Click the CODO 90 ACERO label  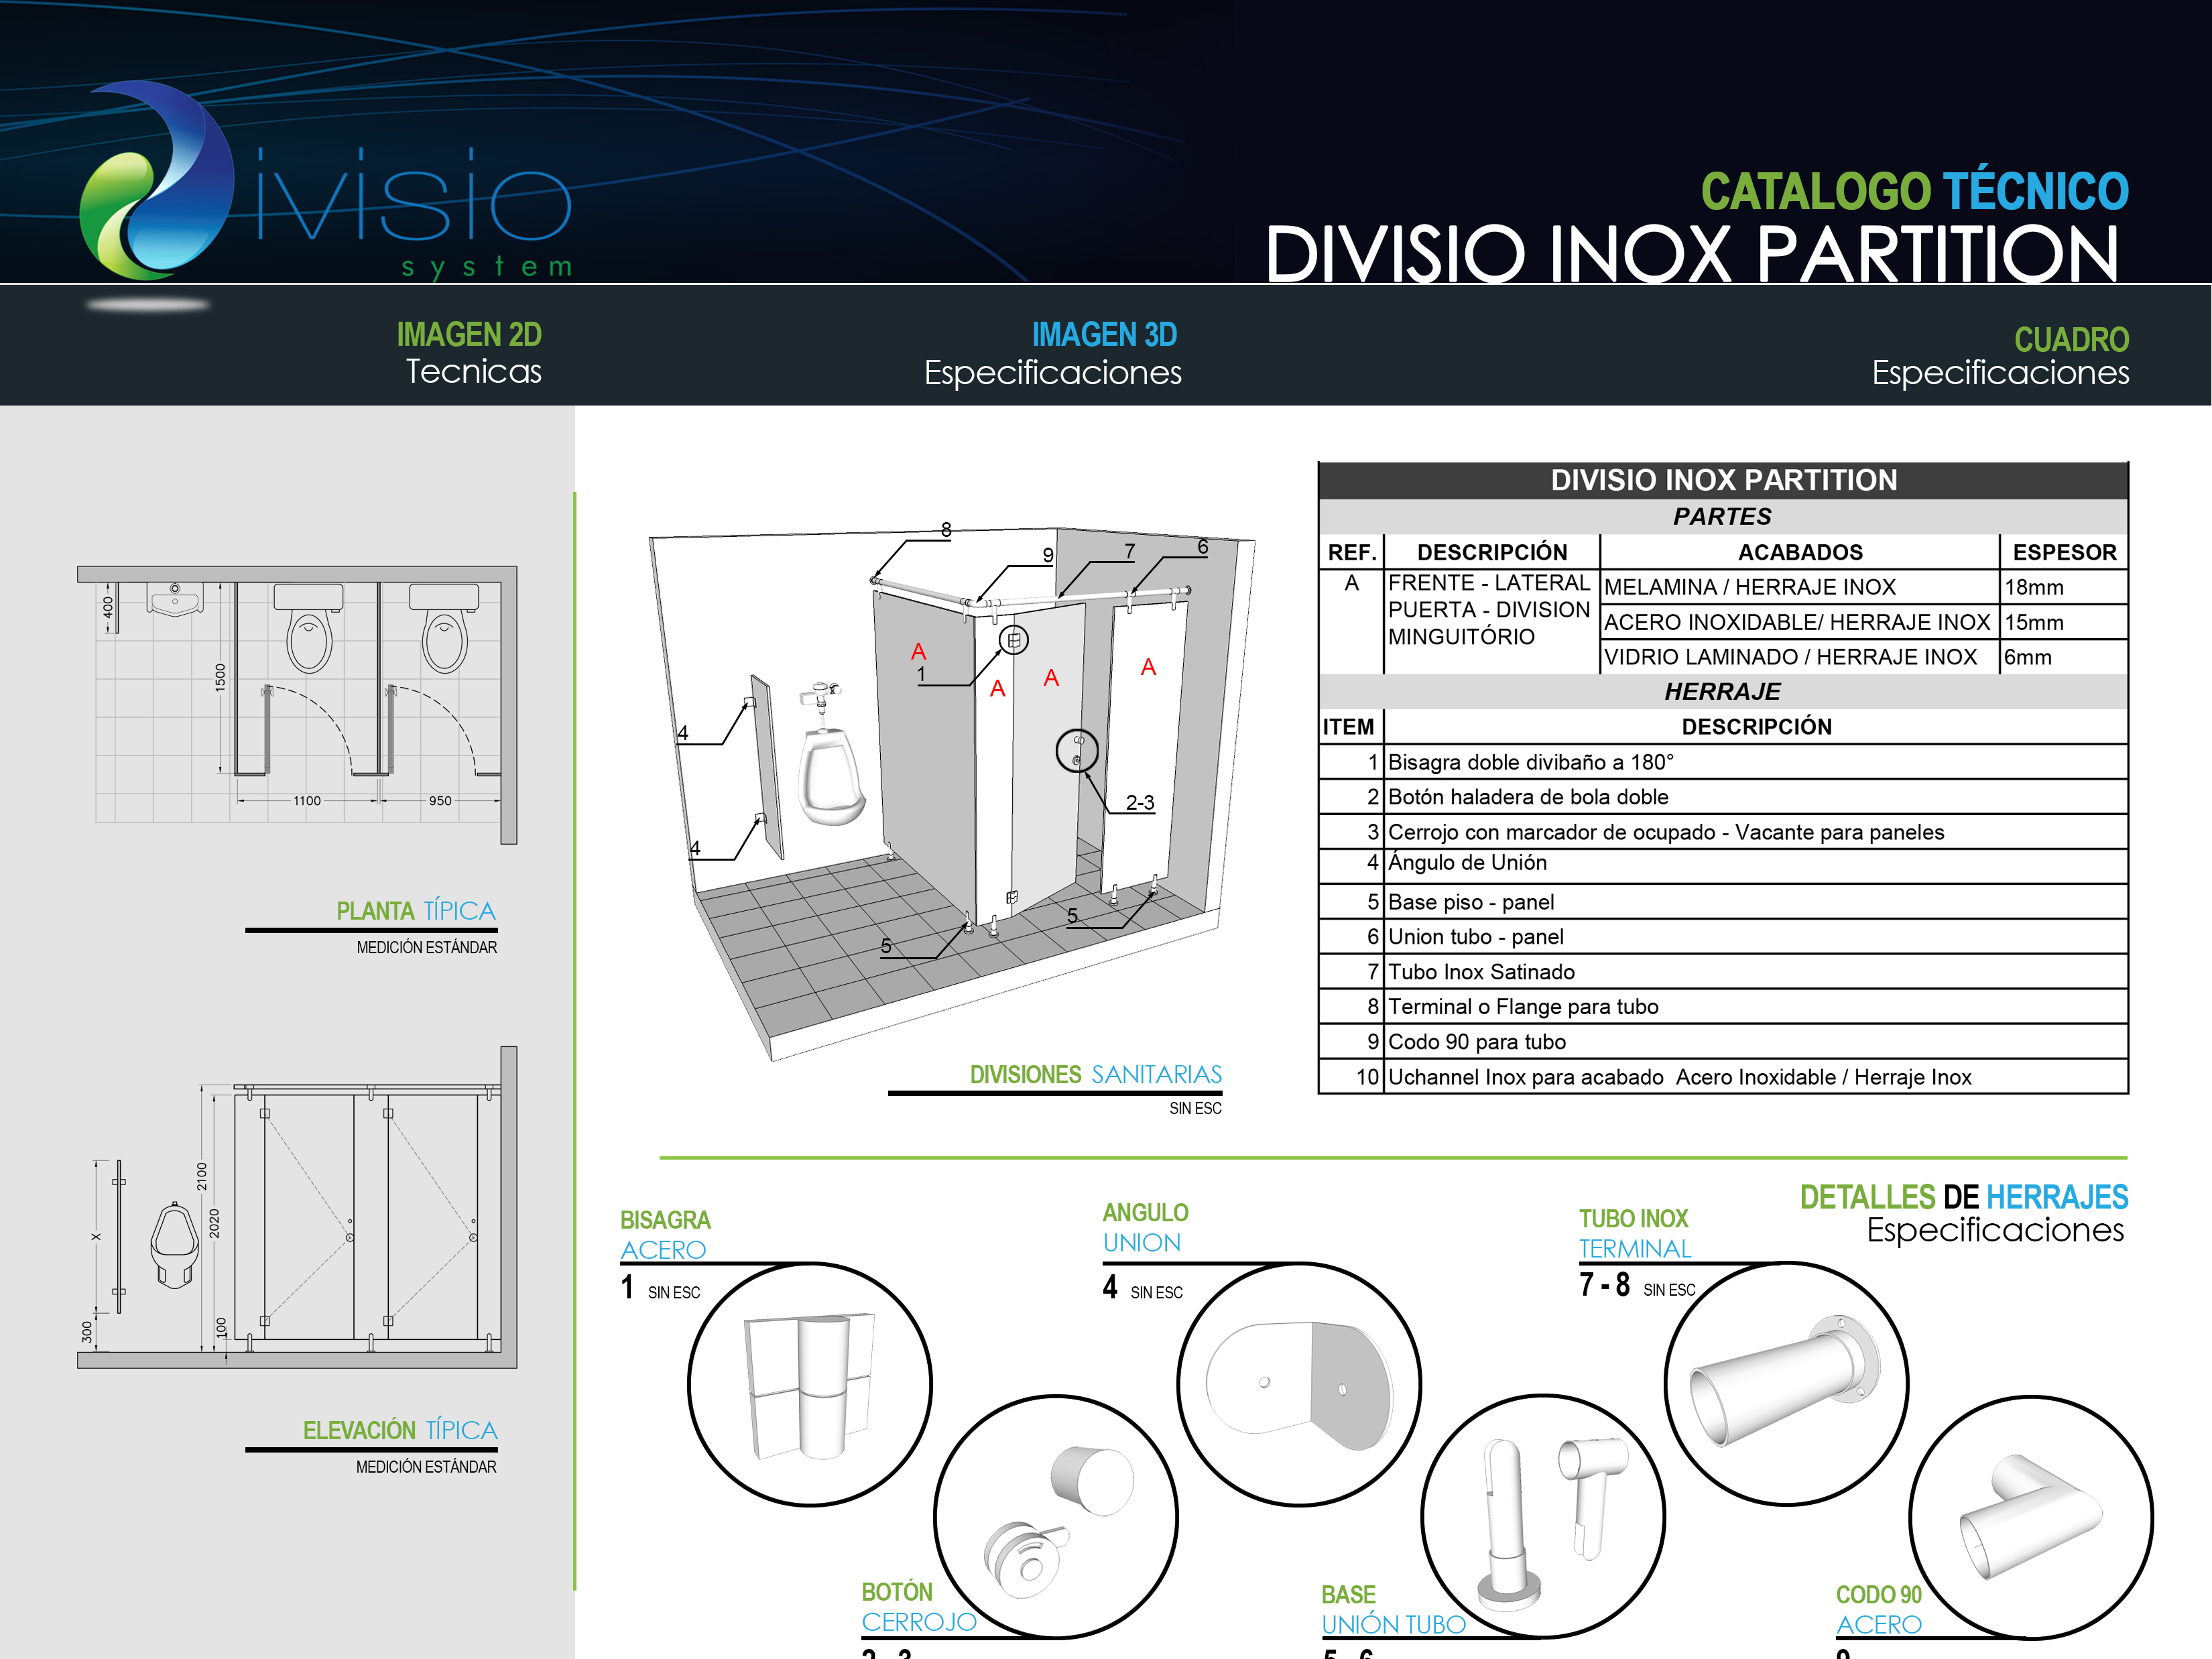pos(1878,1609)
